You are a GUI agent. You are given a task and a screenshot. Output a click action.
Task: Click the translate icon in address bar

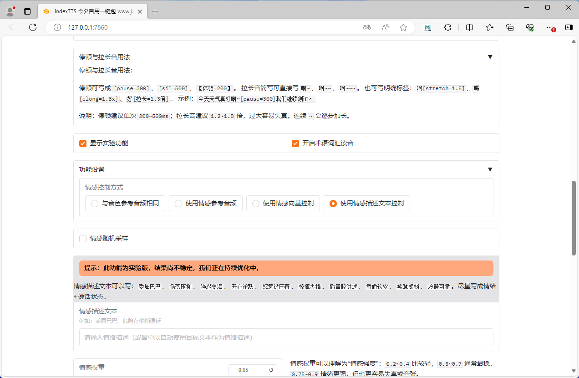pos(367,27)
